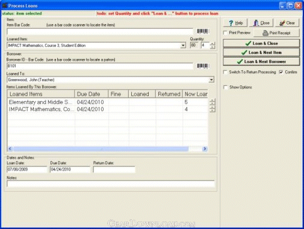
Task: Open the Loaned To borrower dropdown
Action: [x=211, y=80]
